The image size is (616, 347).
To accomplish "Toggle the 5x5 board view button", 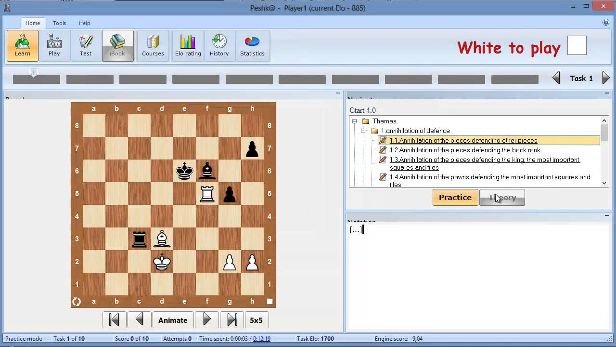I will tap(257, 320).
